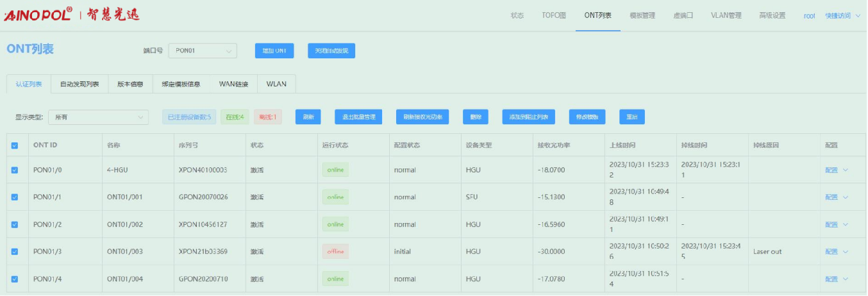Toggle the select-all checkbox in table header
This screenshot has height=296, width=868.
(x=15, y=145)
